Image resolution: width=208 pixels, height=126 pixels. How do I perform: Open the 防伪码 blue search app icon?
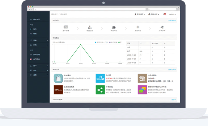[x=100, y=78]
